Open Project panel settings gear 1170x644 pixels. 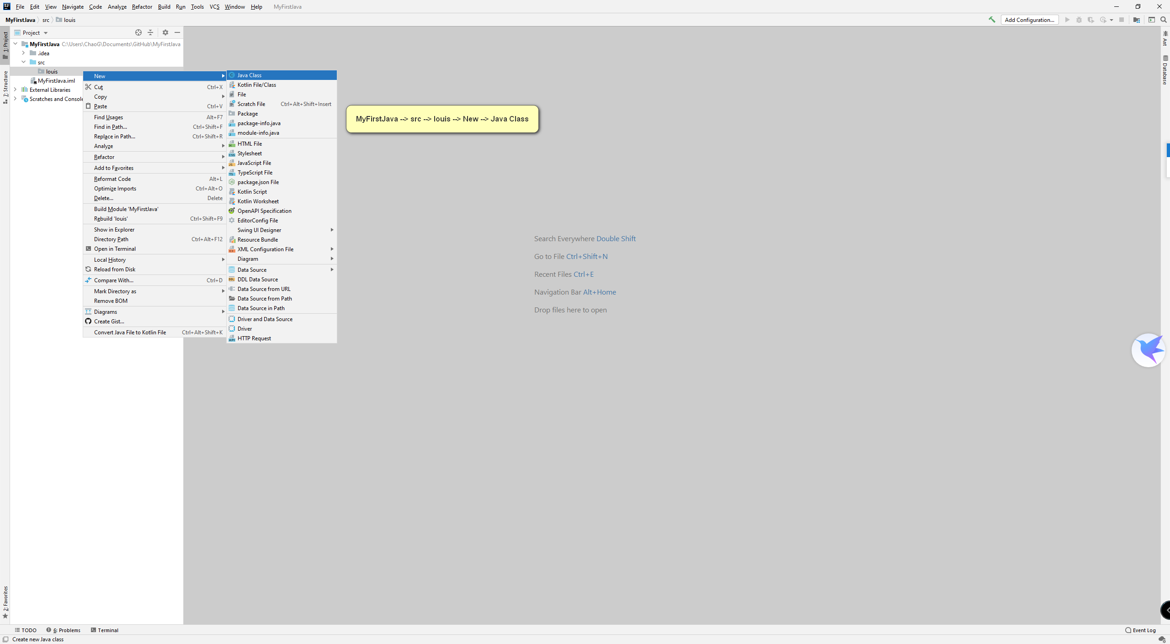pyautogui.click(x=165, y=32)
